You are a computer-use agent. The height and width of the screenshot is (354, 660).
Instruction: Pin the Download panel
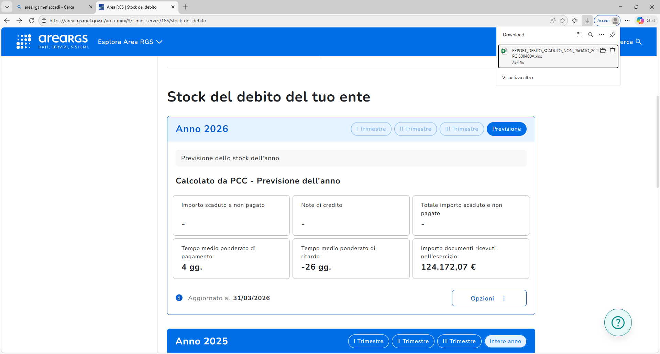(613, 35)
